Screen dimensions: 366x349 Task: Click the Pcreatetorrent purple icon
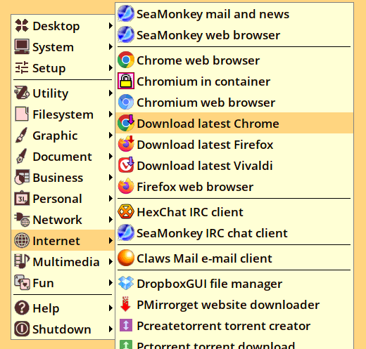(126, 325)
